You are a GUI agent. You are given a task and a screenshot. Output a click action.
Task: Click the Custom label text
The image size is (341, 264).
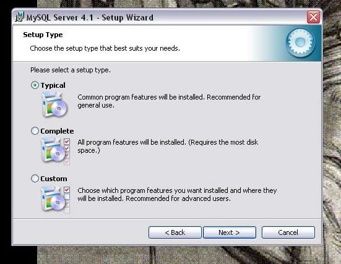54,179
